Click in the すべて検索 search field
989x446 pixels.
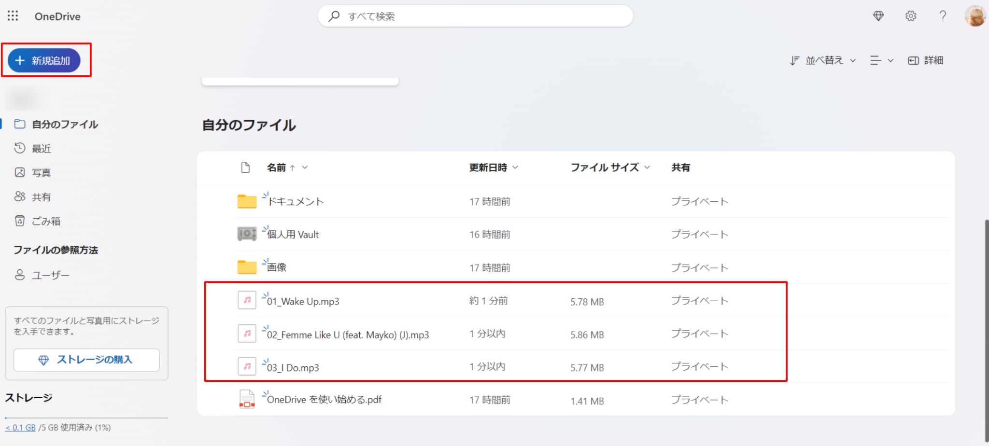(x=475, y=16)
